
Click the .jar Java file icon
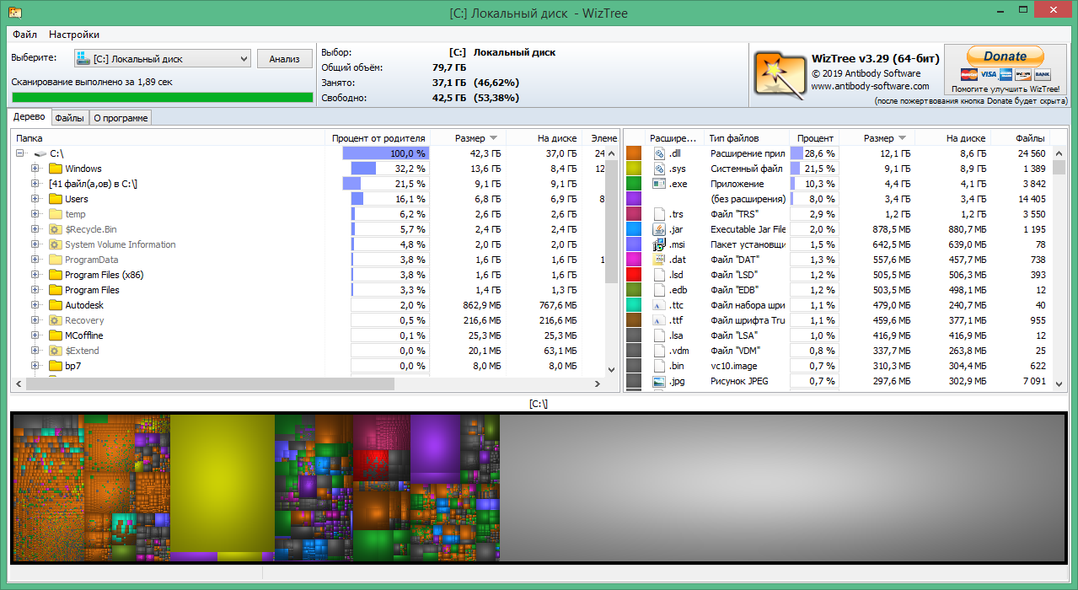659,229
